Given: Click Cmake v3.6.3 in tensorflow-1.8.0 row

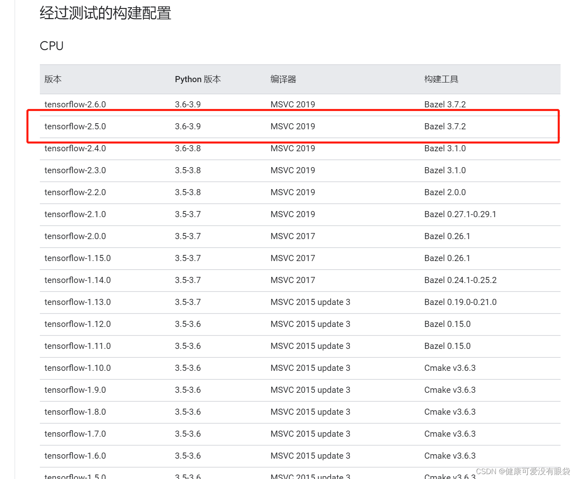Looking at the screenshot, I should click(x=450, y=412).
